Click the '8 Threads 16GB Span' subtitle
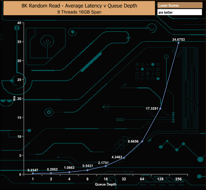206x190 pixels. click(79, 12)
